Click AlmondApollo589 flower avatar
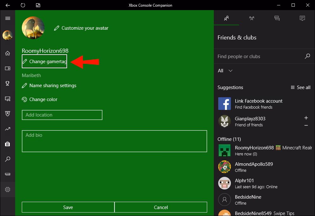Viewport: 315px width, 216px height. [225, 167]
